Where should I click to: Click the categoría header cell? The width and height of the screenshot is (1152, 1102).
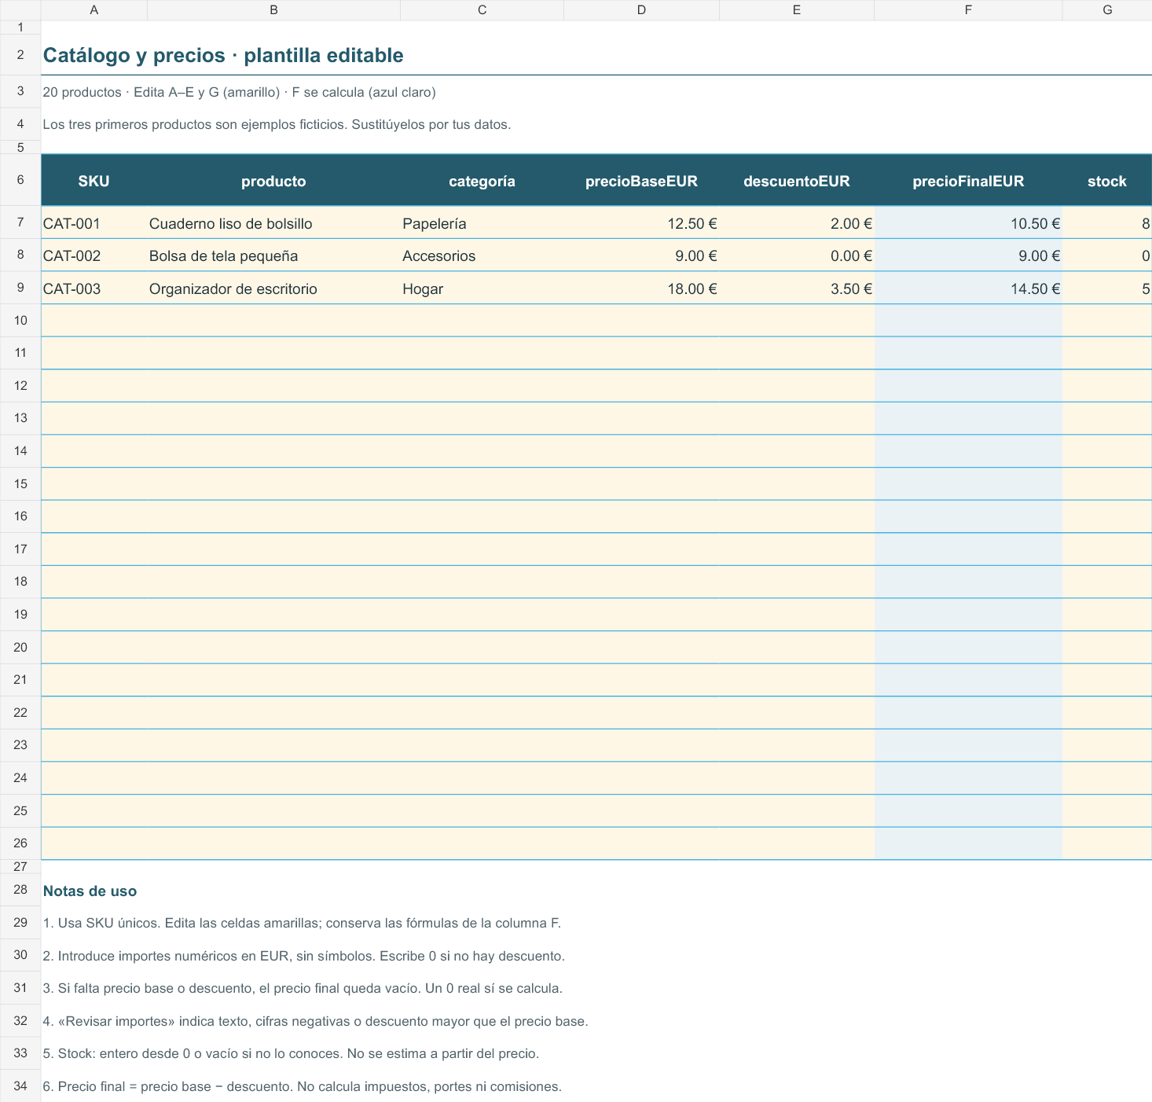(x=482, y=181)
